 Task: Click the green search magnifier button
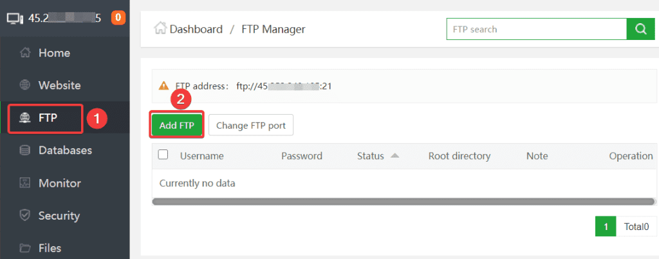coord(640,29)
